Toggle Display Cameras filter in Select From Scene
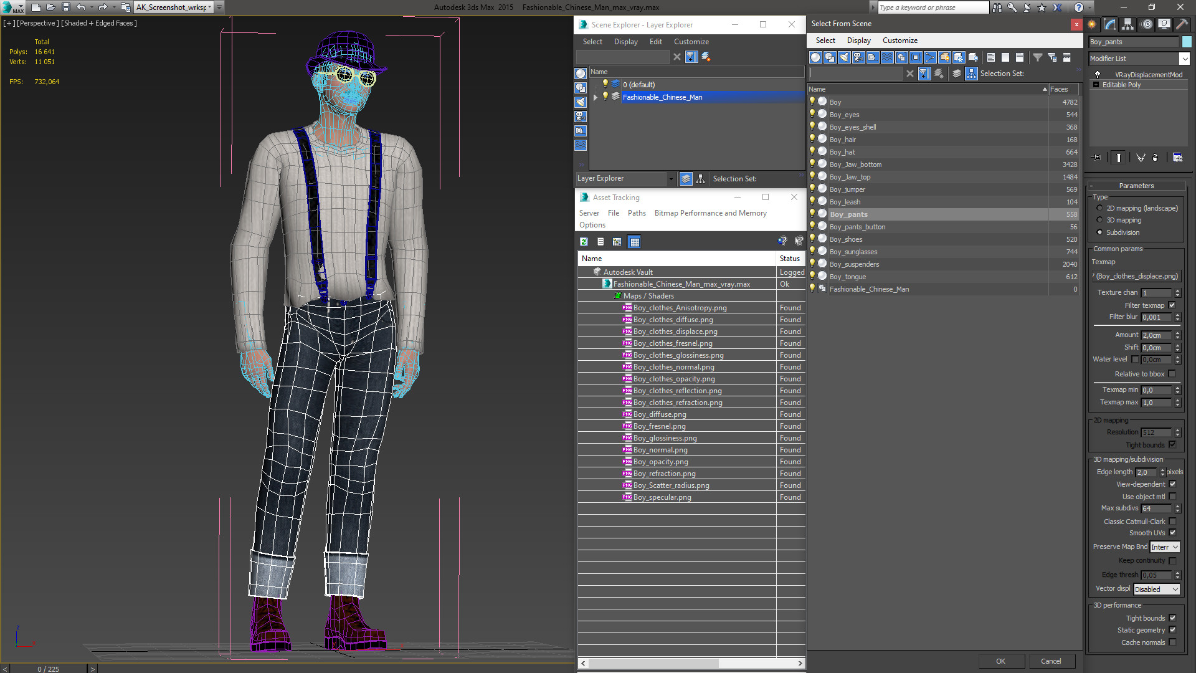 [858, 57]
